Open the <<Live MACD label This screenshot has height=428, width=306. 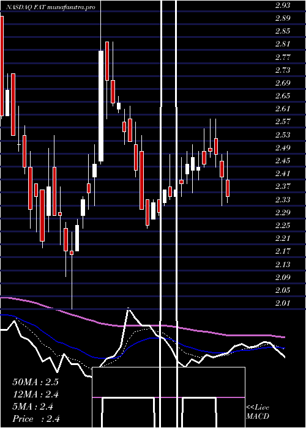click(258, 412)
